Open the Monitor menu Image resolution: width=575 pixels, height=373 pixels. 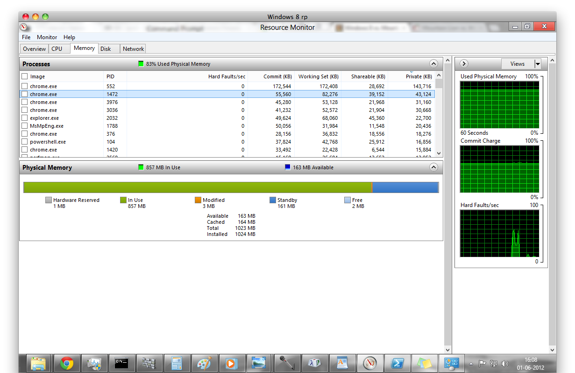click(47, 37)
